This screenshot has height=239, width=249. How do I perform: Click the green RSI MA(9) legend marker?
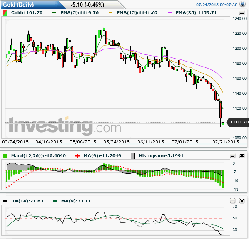click(55, 201)
